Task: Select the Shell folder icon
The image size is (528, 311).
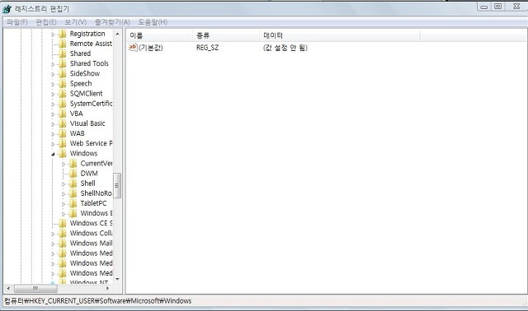Action: click(73, 183)
